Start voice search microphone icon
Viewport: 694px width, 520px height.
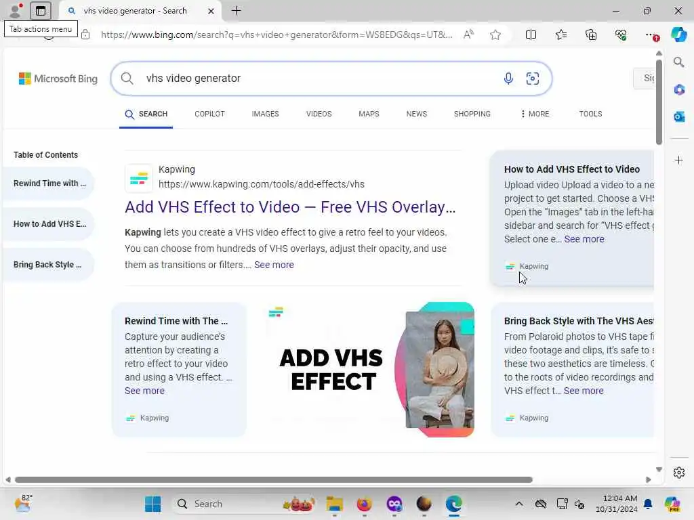(x=508, y=79)
